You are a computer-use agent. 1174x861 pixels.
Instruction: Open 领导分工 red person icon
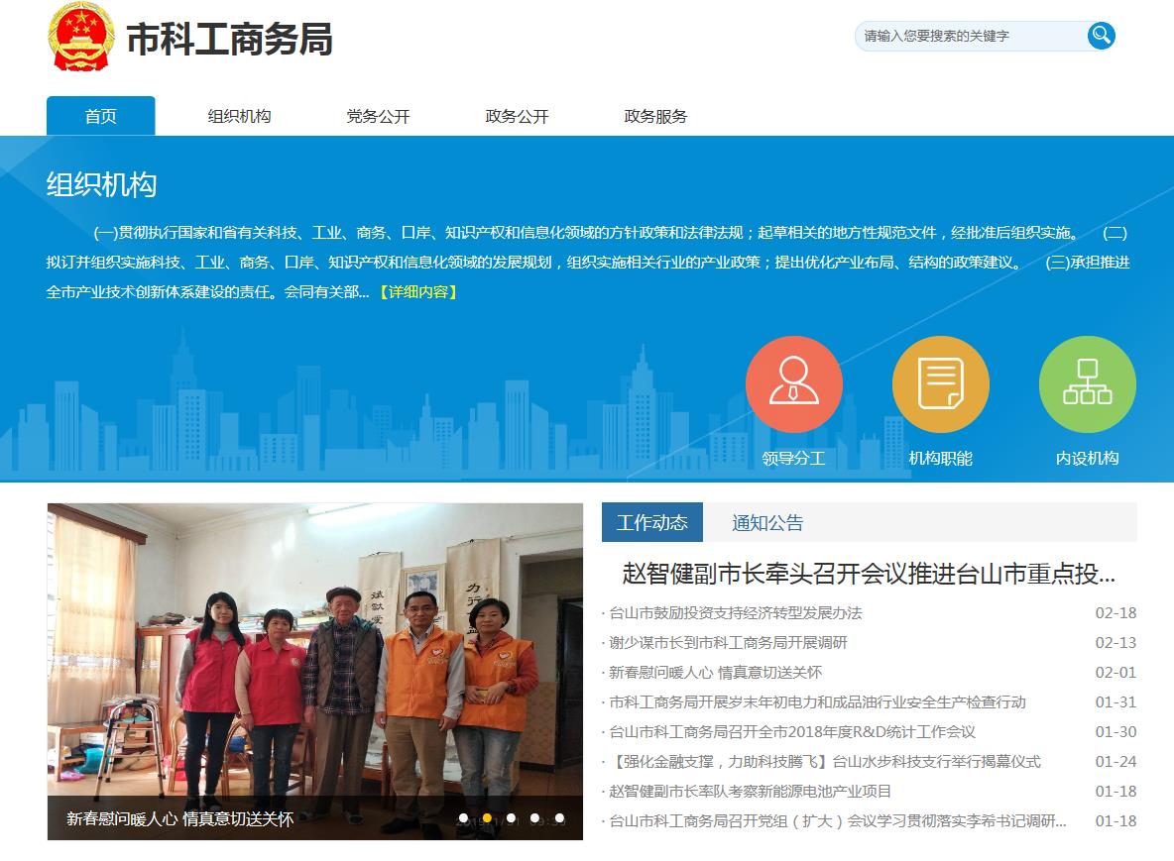pos(793,384)
